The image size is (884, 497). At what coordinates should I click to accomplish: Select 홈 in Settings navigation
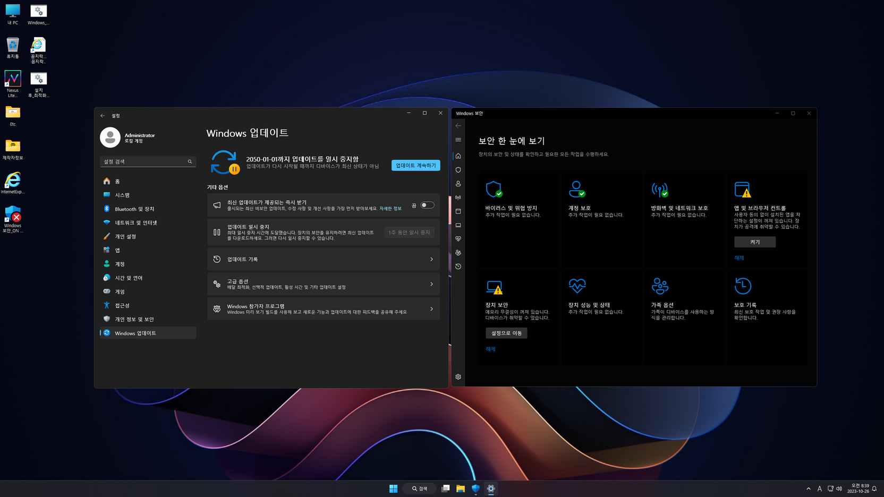coord(148,181)
